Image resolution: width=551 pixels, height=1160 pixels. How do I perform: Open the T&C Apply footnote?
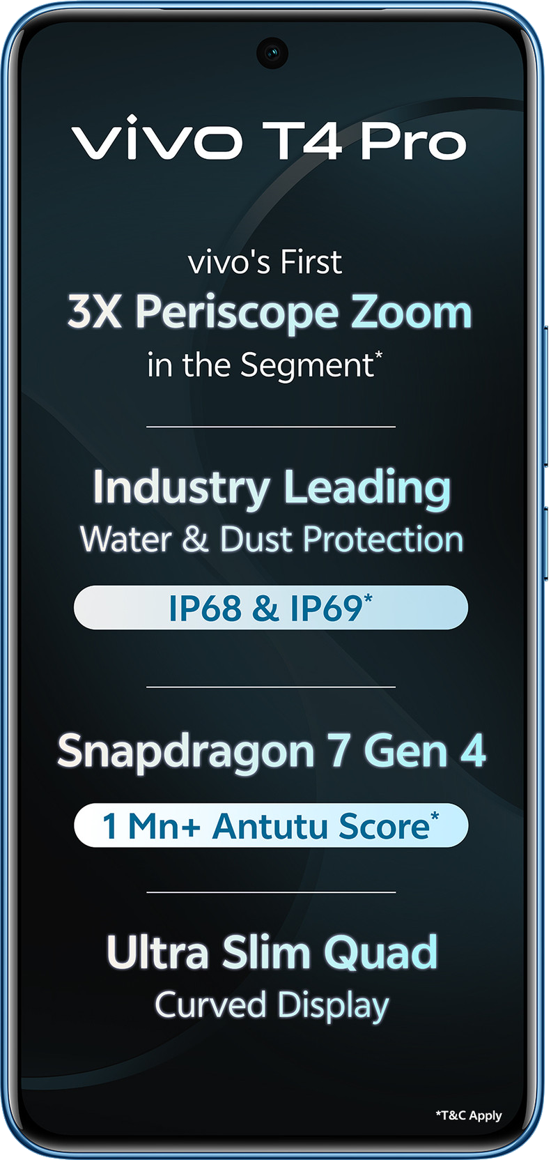click(x=469, y=1115)
